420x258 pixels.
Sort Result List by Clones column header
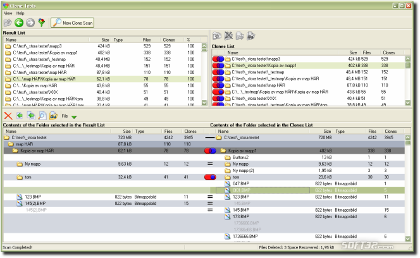coord(172,40)
